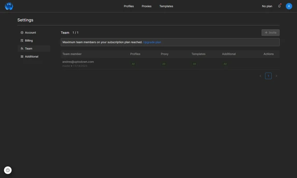Click the Actions column header
Image resolution: width=297 pixels, height=178 pixels.
click(269, 54)
